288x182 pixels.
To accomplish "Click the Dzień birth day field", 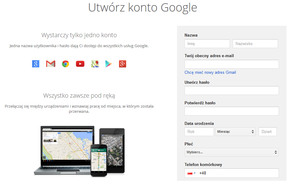I will (268, 132).
